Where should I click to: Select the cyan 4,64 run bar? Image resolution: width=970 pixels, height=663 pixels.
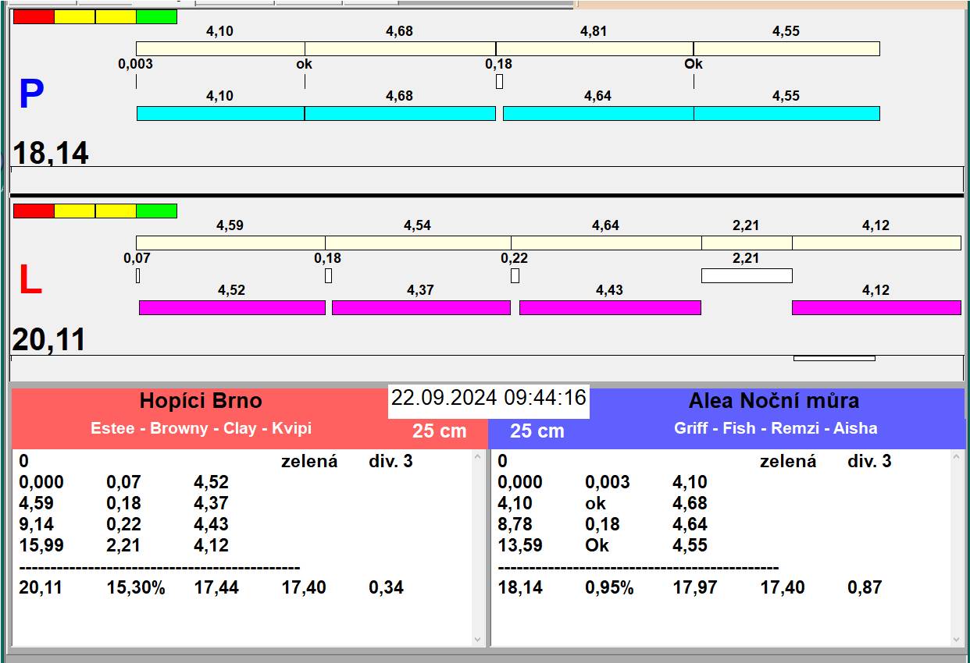(x=598, y=114)
